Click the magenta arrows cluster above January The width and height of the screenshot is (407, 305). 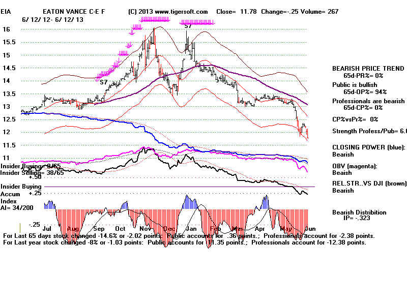click(197, 21)
